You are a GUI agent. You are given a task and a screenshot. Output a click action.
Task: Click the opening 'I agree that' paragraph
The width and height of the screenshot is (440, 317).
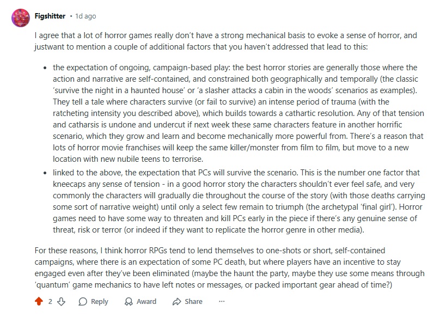coord(218,41)
